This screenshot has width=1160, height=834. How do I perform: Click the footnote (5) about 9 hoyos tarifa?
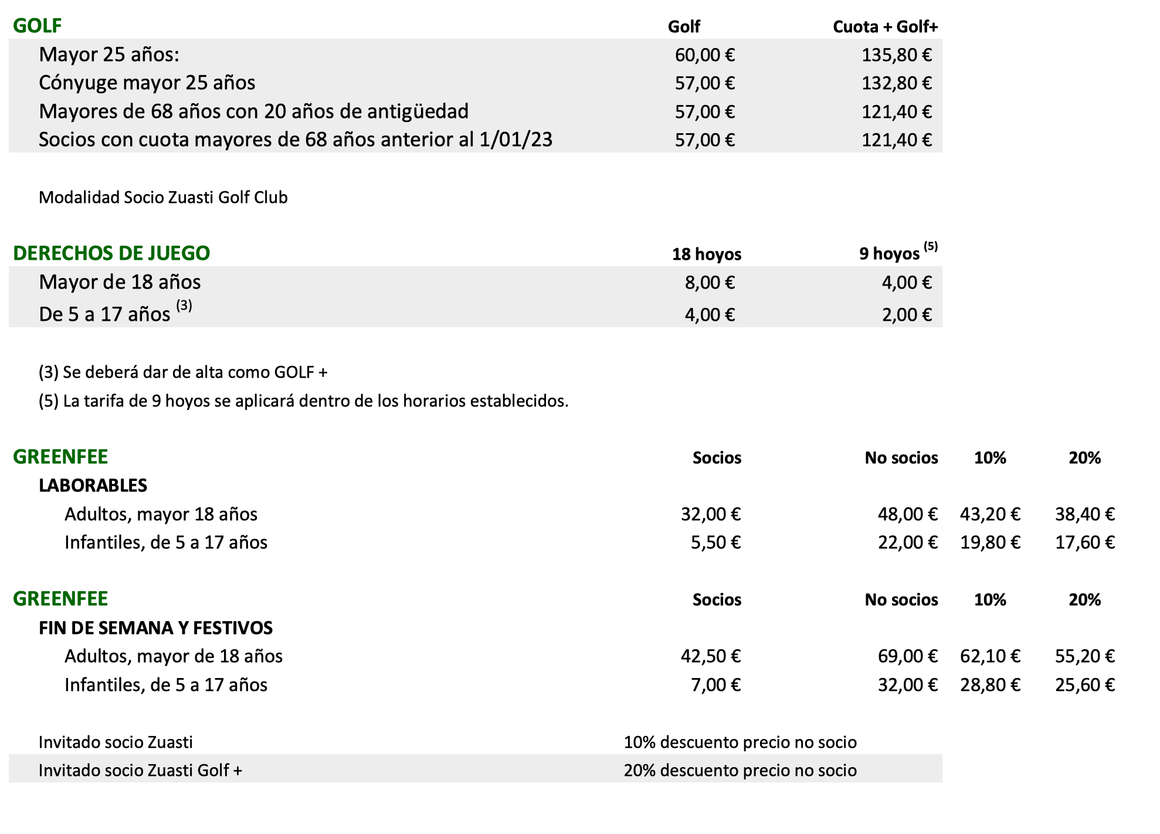click(303, 401)
